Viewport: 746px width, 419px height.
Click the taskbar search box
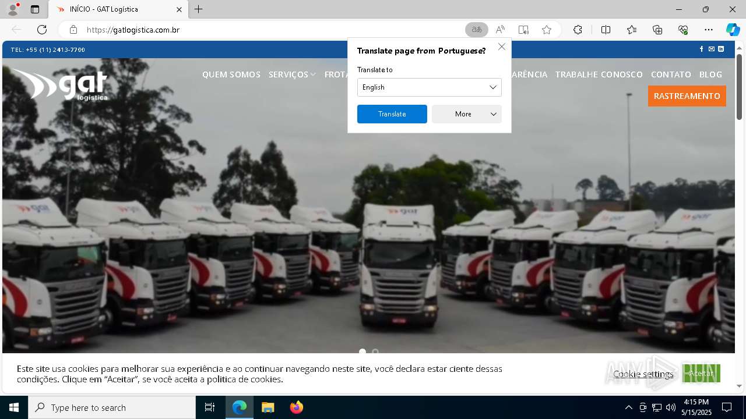tap(112, 407)
